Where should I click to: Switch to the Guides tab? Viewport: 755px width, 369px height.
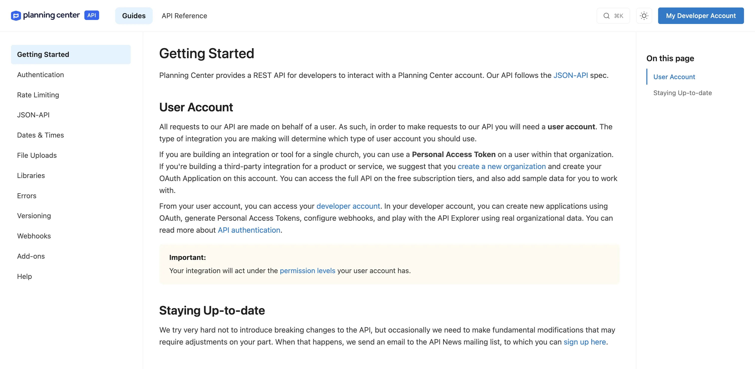pyautogui.click(x=134, y=15)
